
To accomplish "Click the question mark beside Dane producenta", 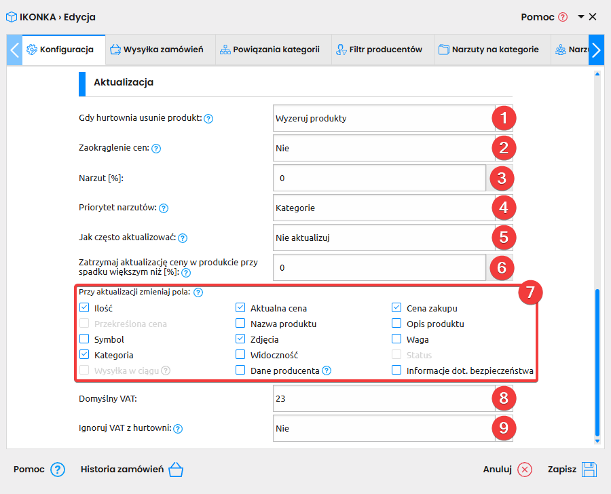I will (327, 370).
